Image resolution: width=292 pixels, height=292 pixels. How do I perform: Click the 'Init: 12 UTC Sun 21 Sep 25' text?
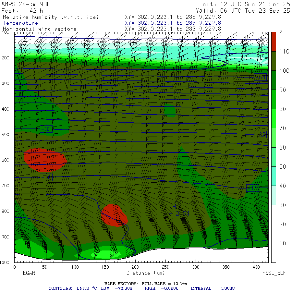pyautogui.click(x=245, y=4)
